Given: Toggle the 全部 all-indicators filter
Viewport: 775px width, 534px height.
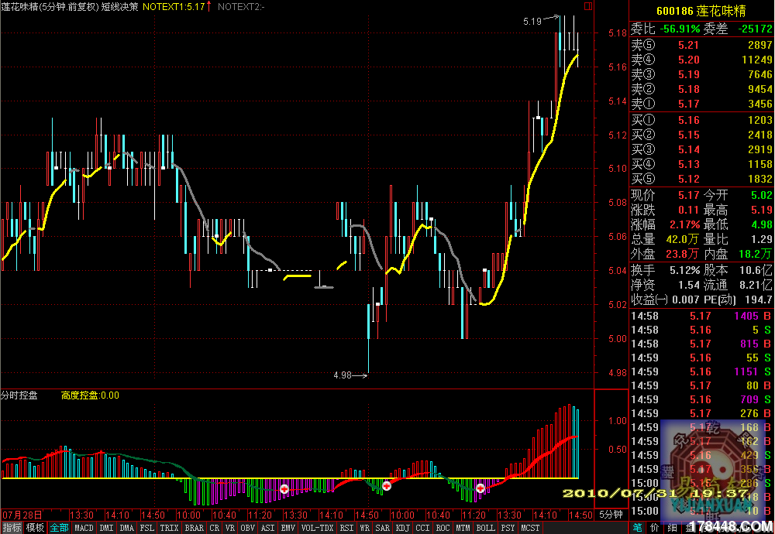Looking at the screenshot, I should coord(59,528).
